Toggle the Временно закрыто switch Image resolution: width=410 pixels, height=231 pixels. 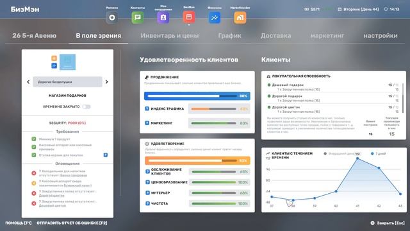[86, 107]
